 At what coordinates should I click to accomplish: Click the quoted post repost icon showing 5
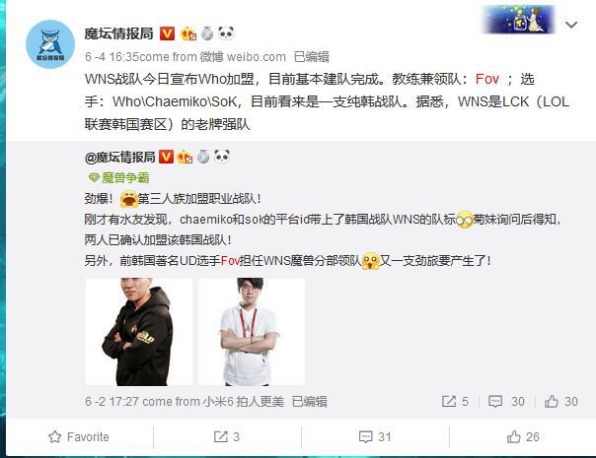click(x=455, y=401)
